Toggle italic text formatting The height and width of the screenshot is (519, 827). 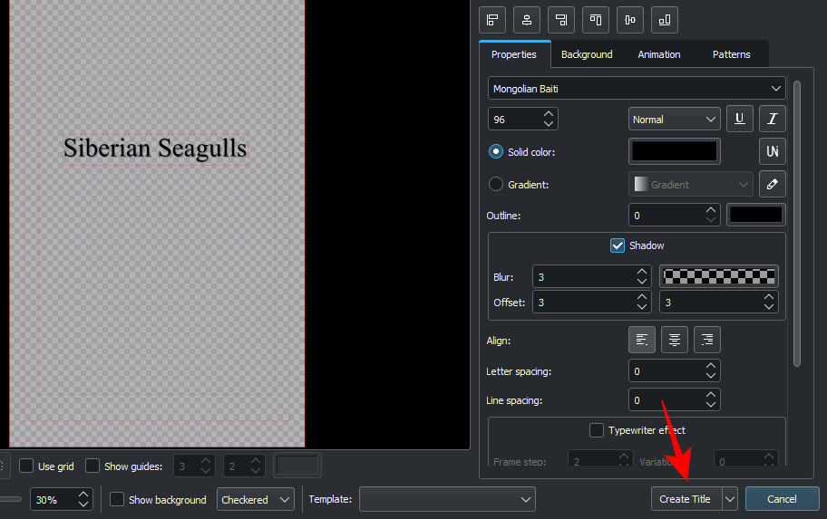pos(773,119)
